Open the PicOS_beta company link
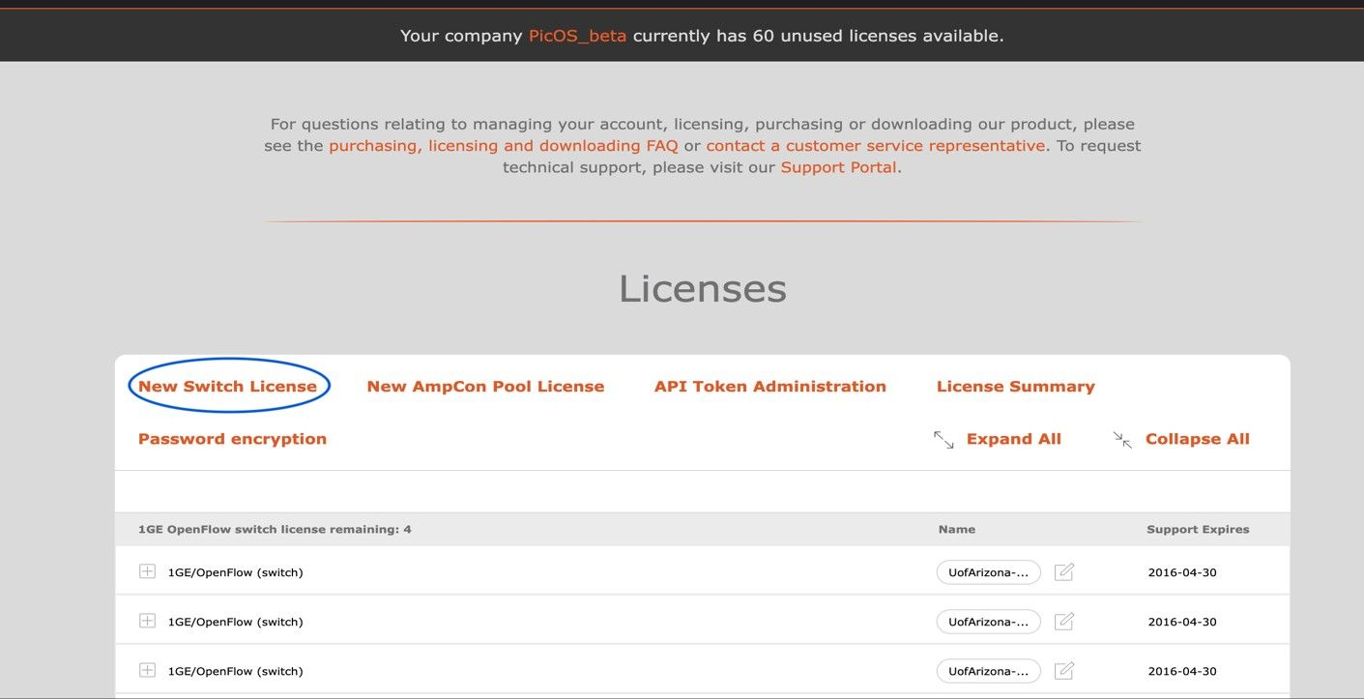 [576, 35]
